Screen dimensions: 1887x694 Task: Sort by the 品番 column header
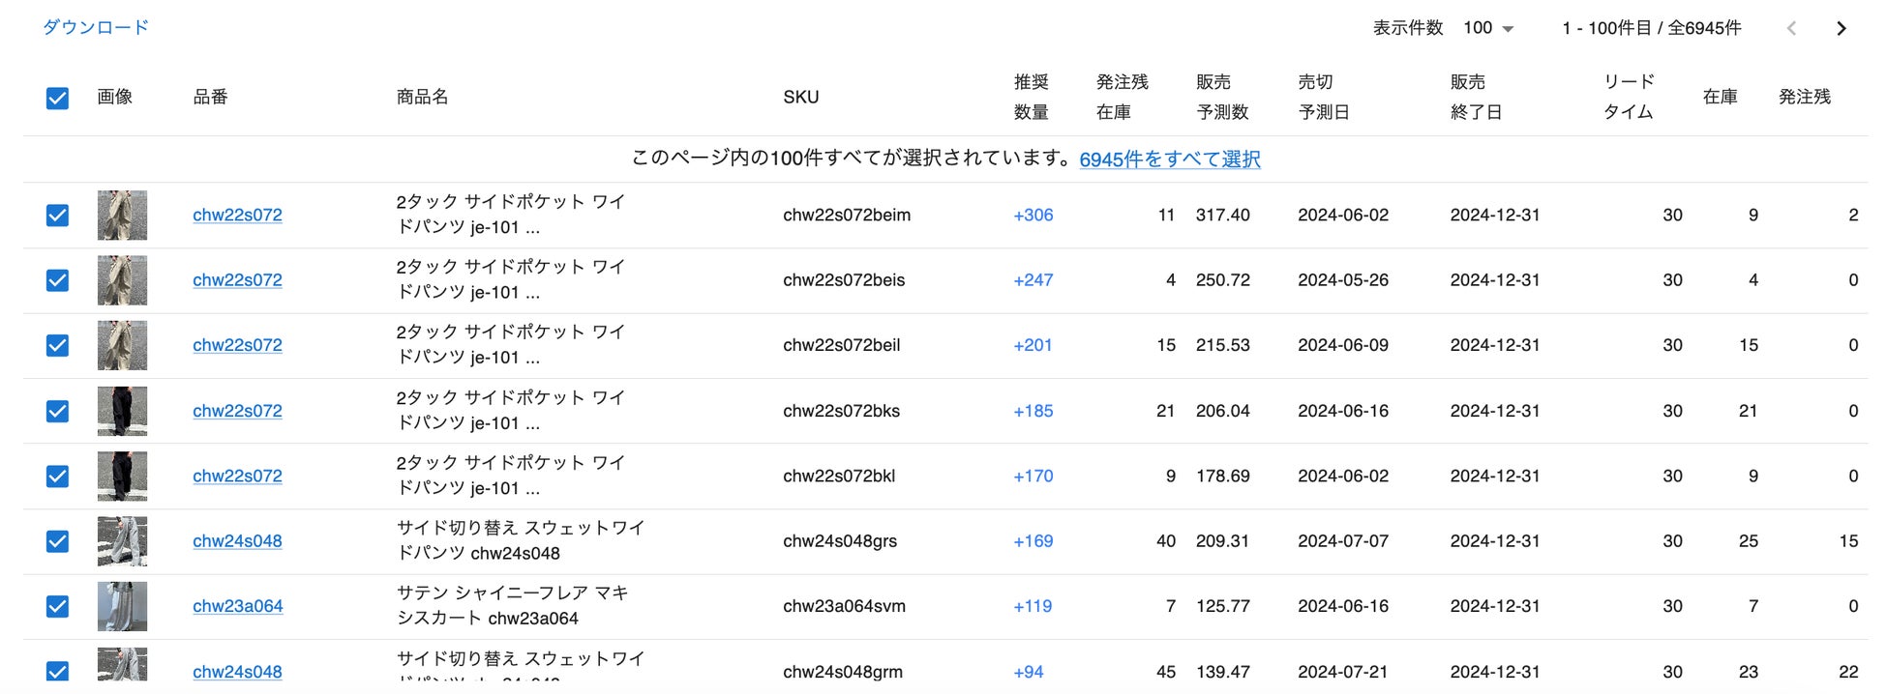[210, 97]
